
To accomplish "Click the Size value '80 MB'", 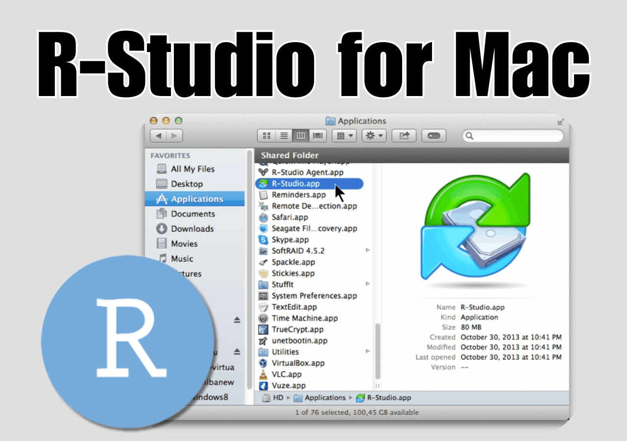I will [471, 327].
